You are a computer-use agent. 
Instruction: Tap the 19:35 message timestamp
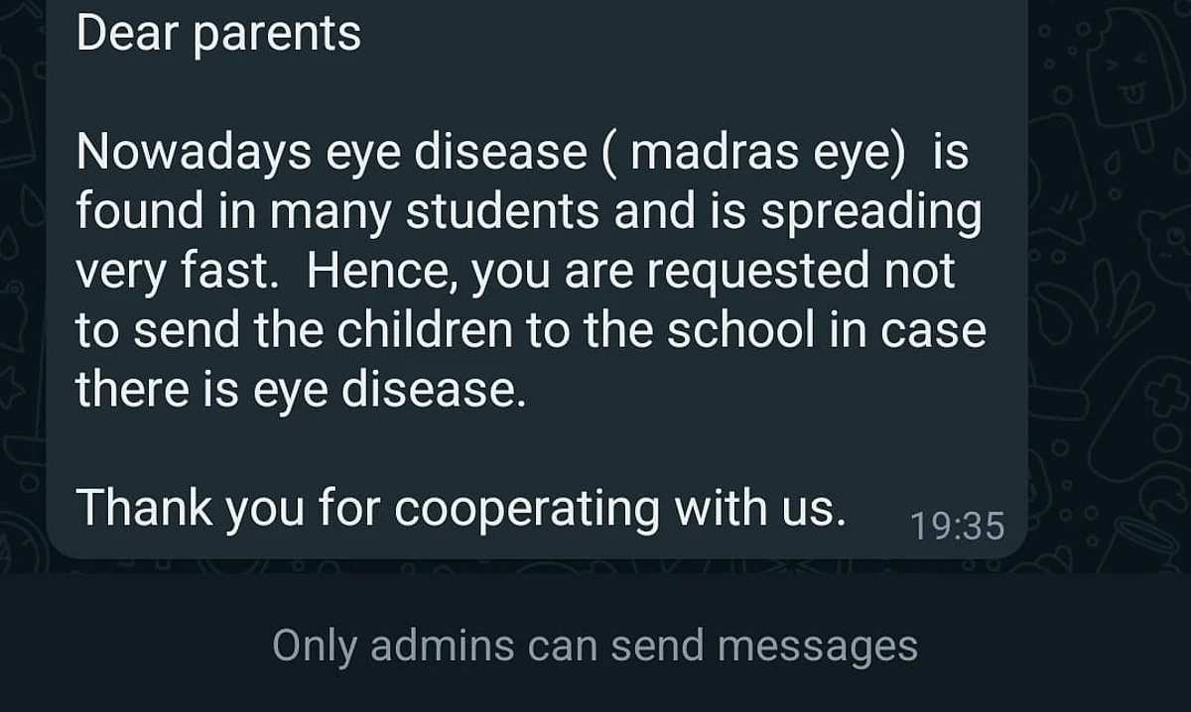[x=958, y=526]
